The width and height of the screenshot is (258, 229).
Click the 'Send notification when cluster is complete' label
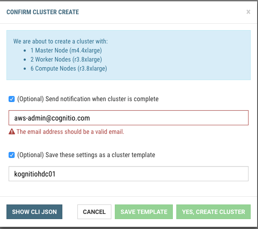click(x=88, y=99)
